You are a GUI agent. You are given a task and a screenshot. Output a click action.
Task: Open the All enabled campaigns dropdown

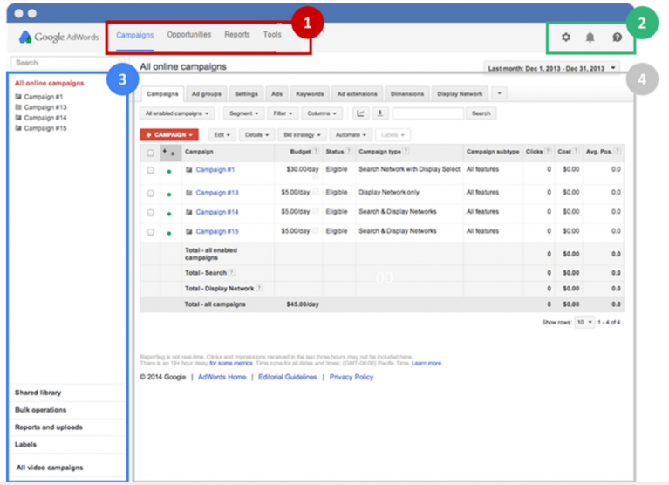(177, 113)
